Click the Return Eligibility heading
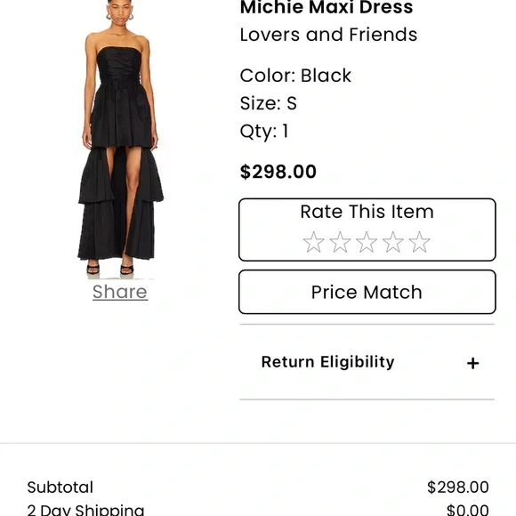 tap(327, 362)
